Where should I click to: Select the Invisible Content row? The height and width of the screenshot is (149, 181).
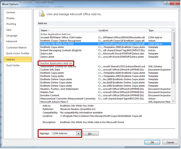click(x=106, y=95)
